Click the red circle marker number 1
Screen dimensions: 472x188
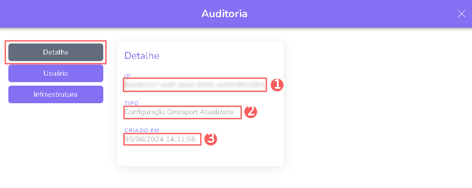(276, 85)
